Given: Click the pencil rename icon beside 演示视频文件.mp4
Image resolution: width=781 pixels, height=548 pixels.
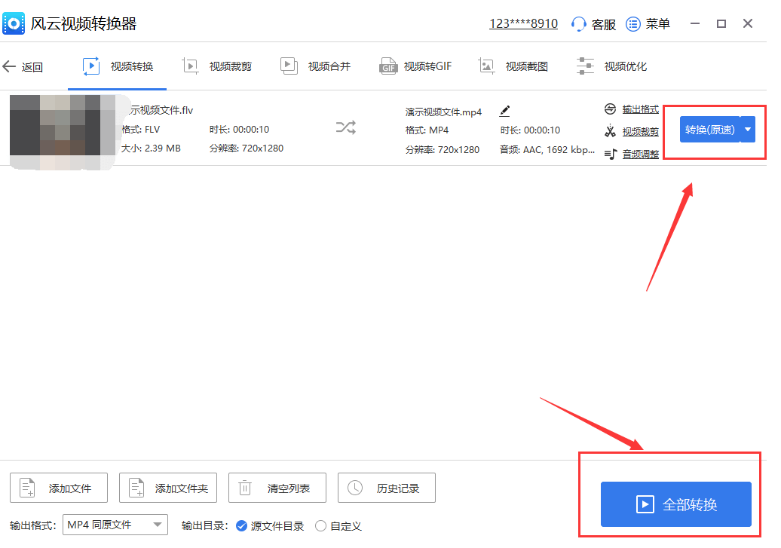Looking at the screenshot, I should tap(505, 112).
